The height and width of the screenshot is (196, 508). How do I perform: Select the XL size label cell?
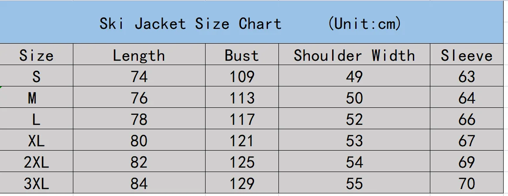tap(36, 141)
